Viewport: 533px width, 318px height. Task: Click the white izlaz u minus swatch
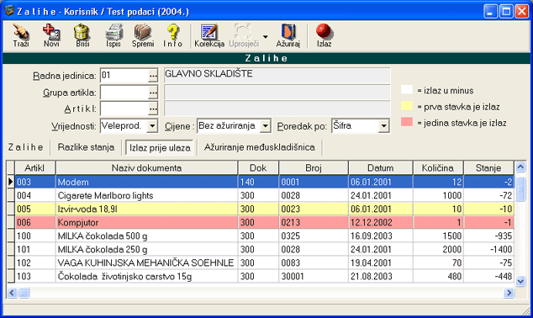point(407,90)
